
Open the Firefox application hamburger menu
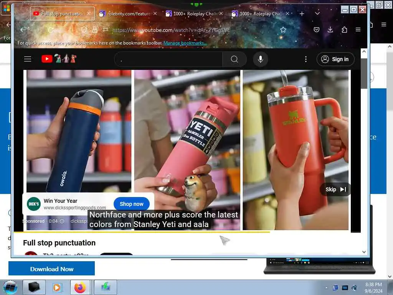pyautogui.click(x=358, y=30)
